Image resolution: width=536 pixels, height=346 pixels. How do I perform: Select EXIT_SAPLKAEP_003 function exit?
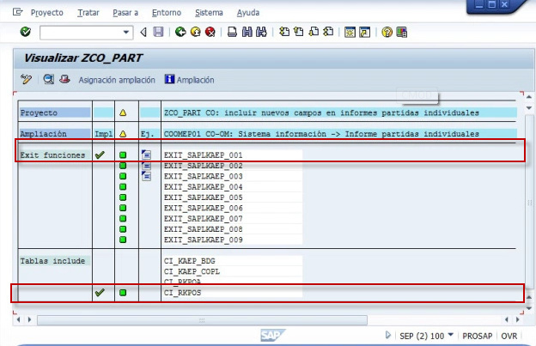[203, 176]
